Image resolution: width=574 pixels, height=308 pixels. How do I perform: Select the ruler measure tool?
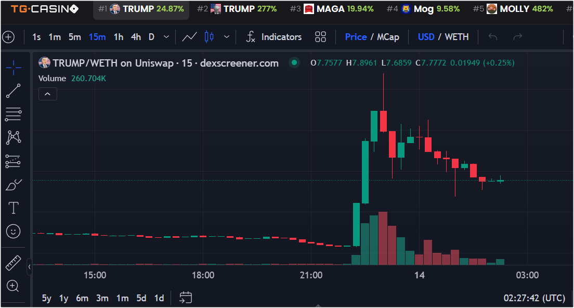14,263
